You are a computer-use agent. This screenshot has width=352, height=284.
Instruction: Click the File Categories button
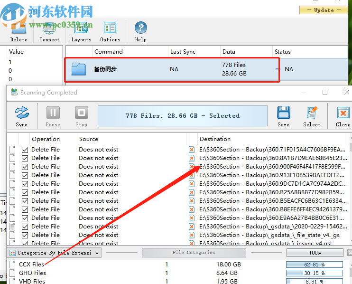[194, 253]
